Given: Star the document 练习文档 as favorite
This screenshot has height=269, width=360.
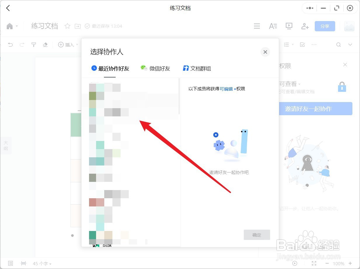Looking at the screenshot, I should pyautogui.click(x=67, y=26).
